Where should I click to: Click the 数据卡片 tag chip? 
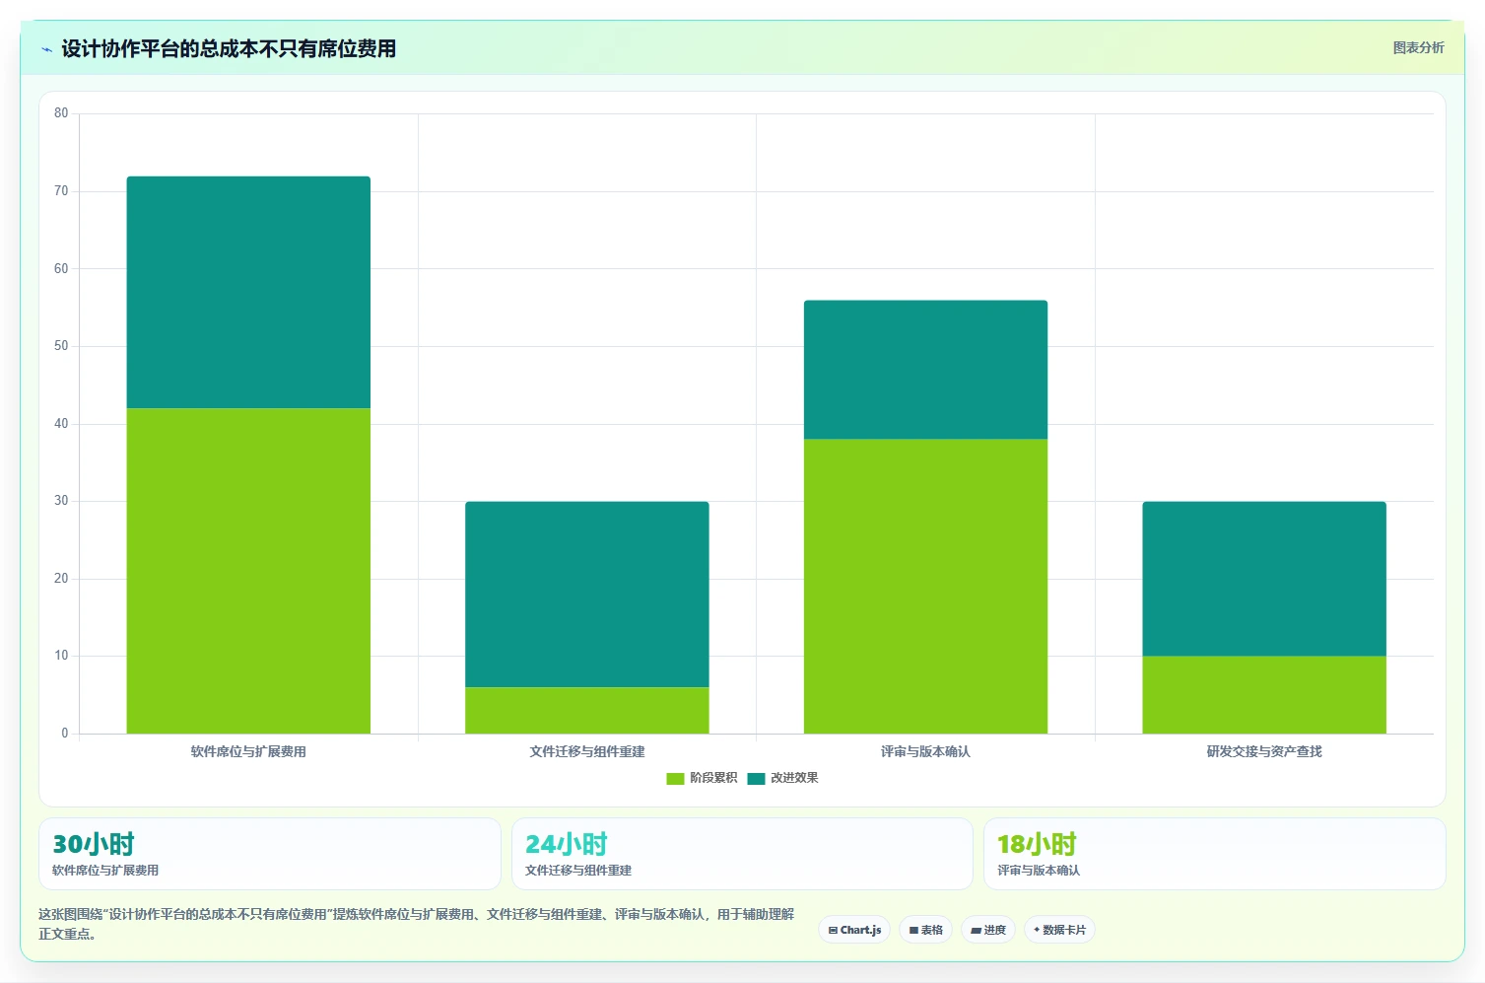1059,930
